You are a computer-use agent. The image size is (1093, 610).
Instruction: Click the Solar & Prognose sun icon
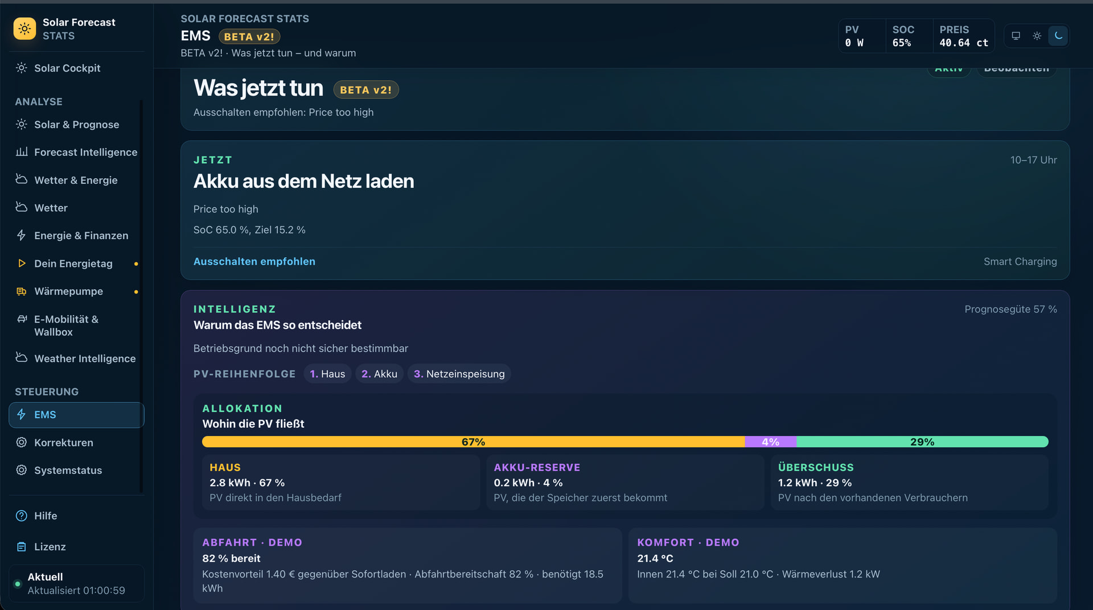pyautogui.click(x=22, y=124)
